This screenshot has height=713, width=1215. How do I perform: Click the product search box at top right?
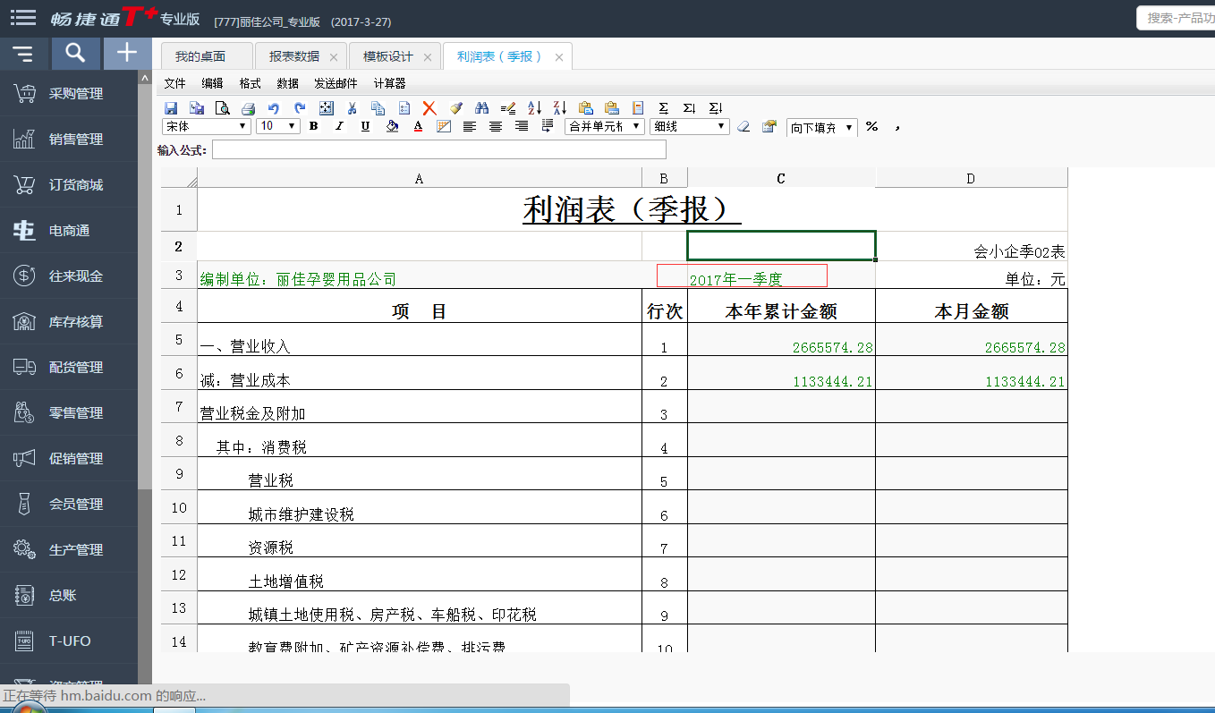[1176, 18]
